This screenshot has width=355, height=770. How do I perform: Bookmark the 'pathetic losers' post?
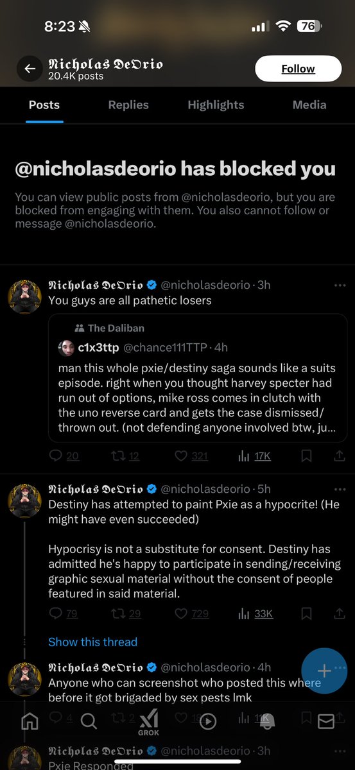point(307,456)
